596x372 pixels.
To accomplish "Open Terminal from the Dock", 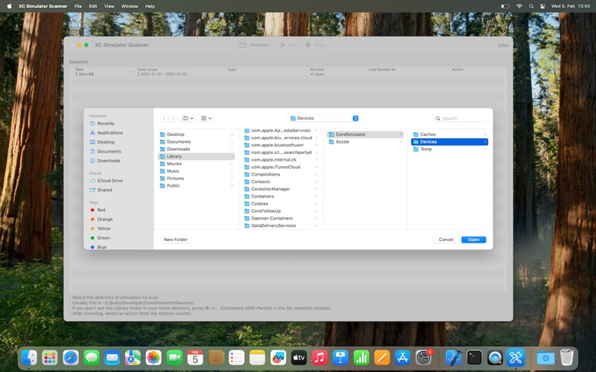I will coord(475,358).
